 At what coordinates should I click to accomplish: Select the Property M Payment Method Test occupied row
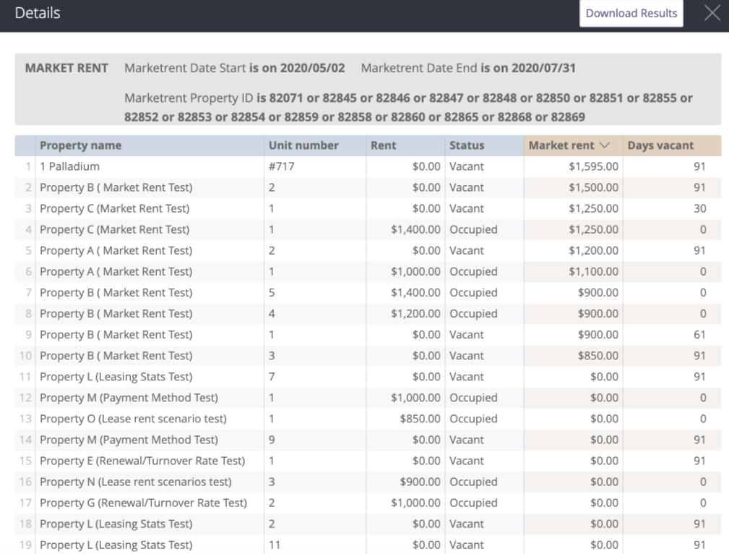[289, 397]
